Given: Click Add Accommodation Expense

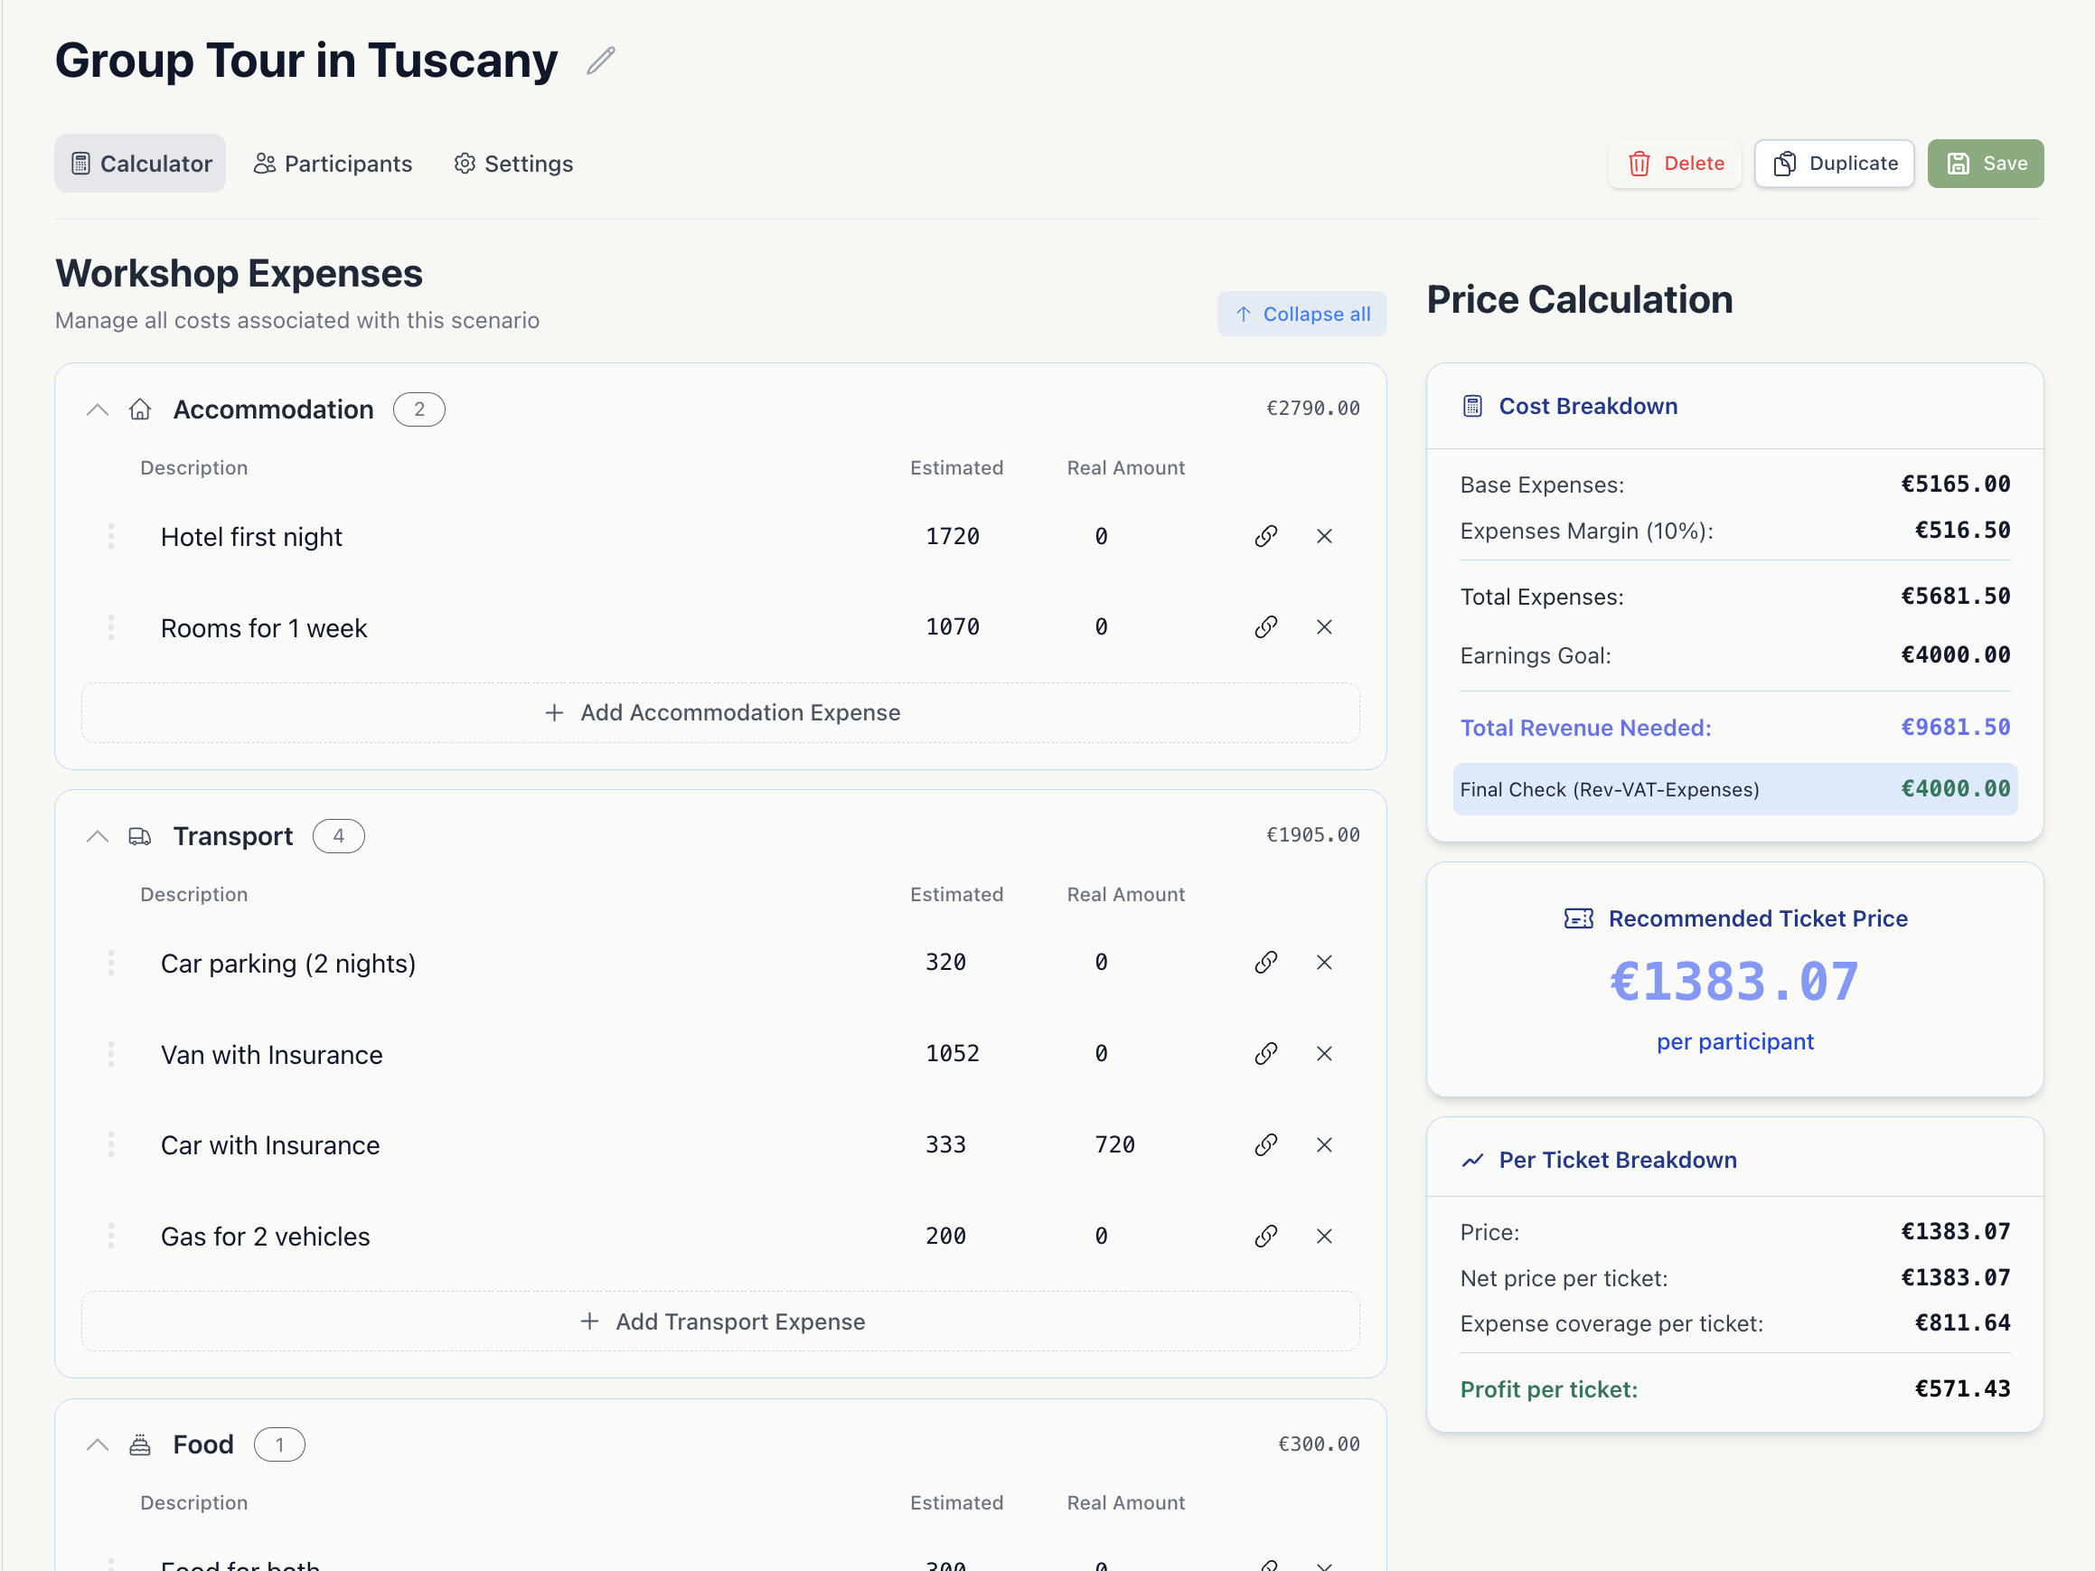Looking at the screenshot, I should coord(720,712).
